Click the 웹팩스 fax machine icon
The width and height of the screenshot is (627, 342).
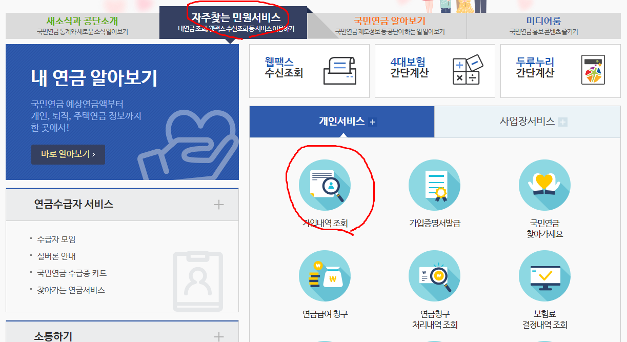pyautogui.click(x=339, y=71)
